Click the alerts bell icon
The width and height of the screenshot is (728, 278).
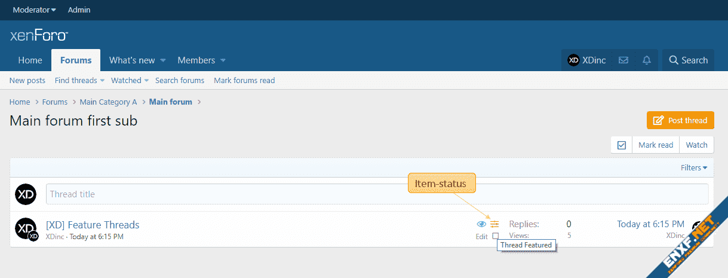pos(646,60)
